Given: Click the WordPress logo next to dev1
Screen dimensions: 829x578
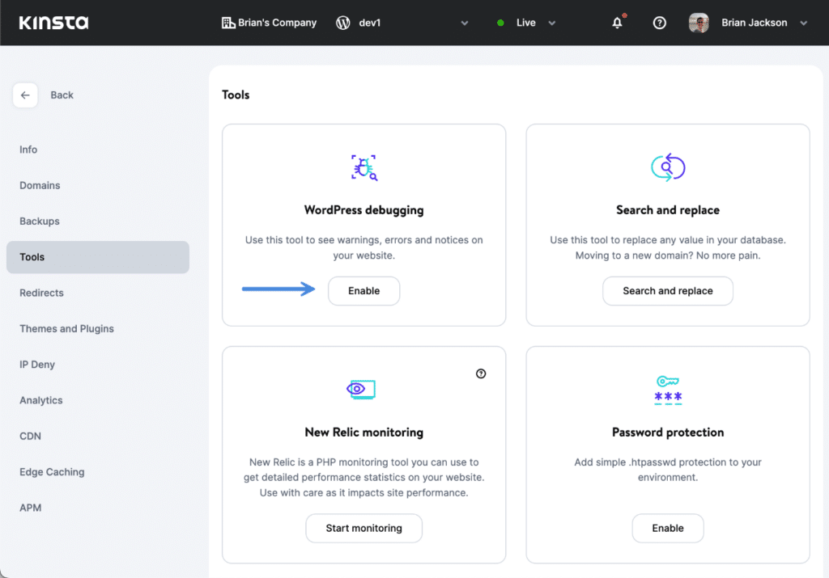Looking at the screenshot, I should point(343,23).
